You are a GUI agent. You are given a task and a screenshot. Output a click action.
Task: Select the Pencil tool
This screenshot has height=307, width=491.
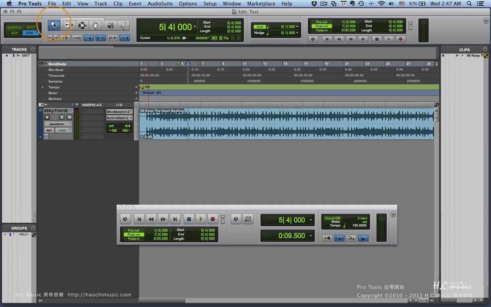coord(123,25)
